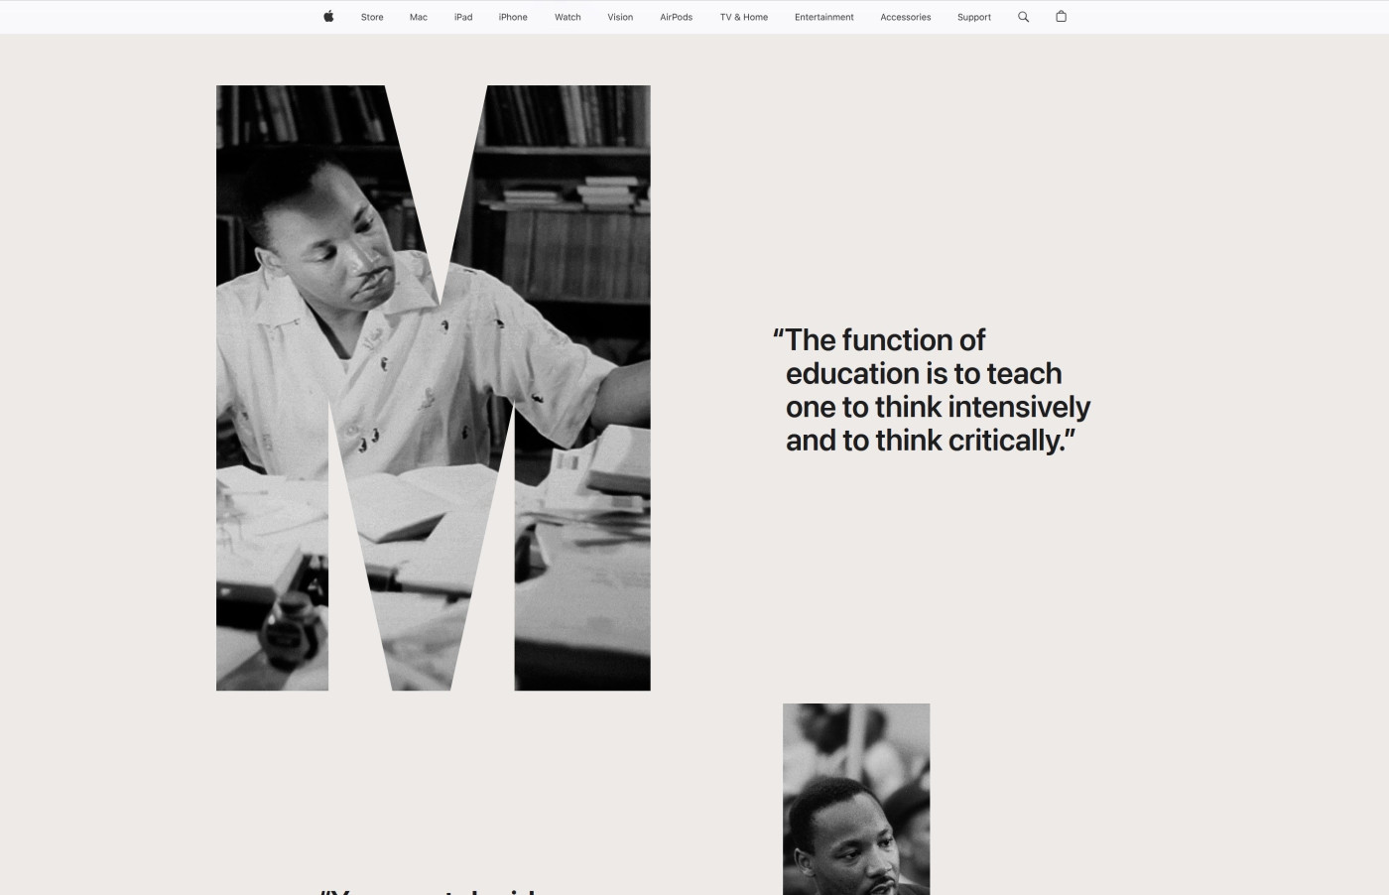
Task: Select the Entertainment nav link
Action: click(x=823, y=17)
